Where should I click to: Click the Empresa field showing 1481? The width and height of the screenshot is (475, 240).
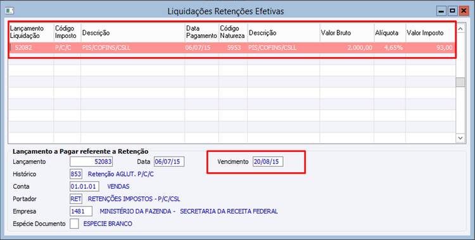coord(81,212)
